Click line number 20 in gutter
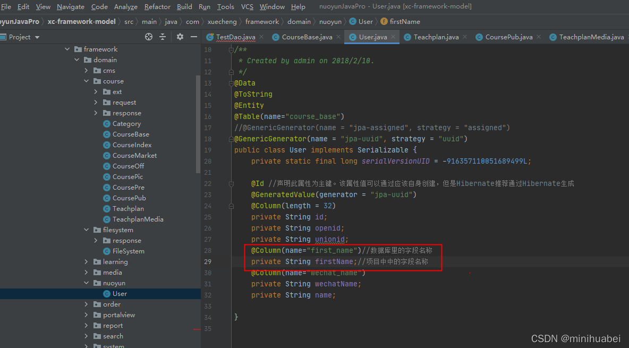 pyautogui.click(x=207, y=162)
